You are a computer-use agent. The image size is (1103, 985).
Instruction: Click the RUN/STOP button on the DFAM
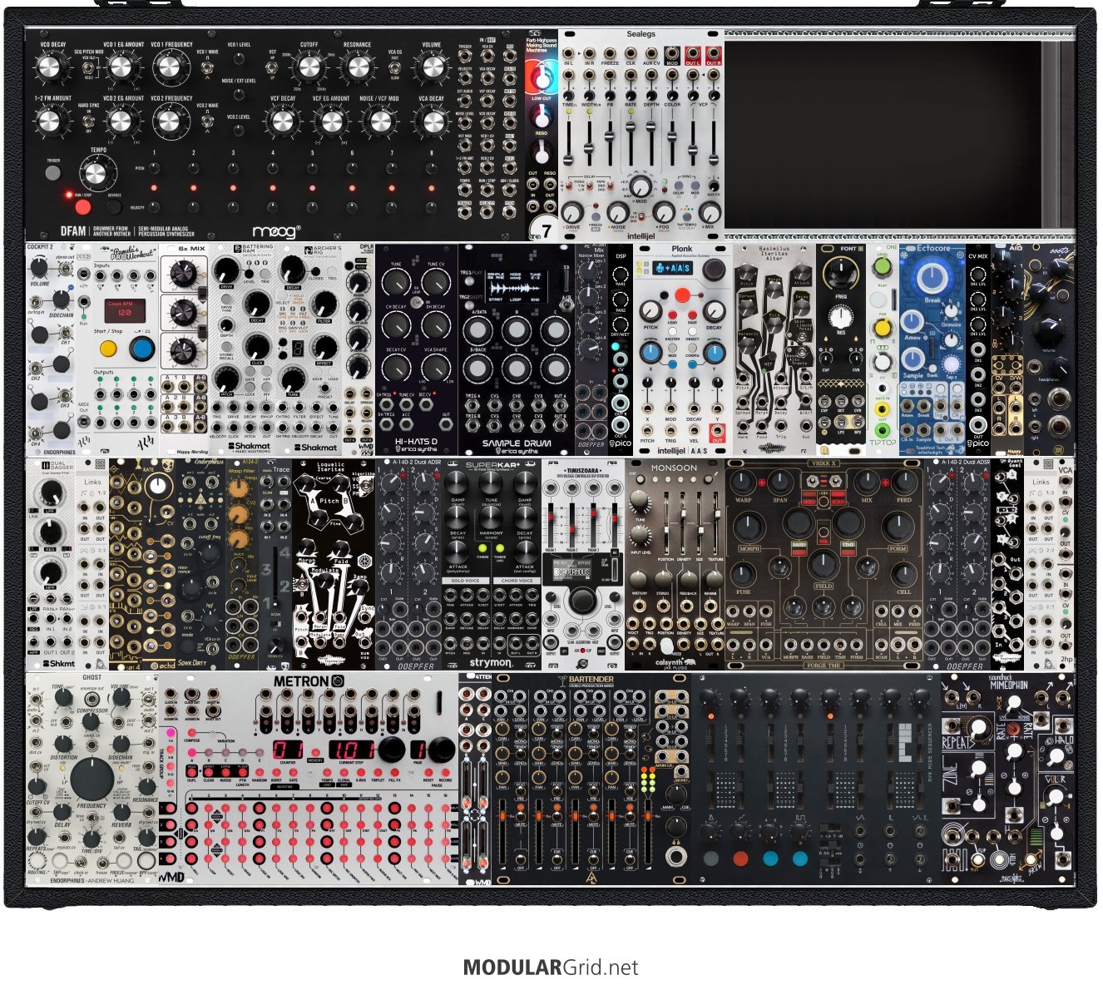pos(82,206)
